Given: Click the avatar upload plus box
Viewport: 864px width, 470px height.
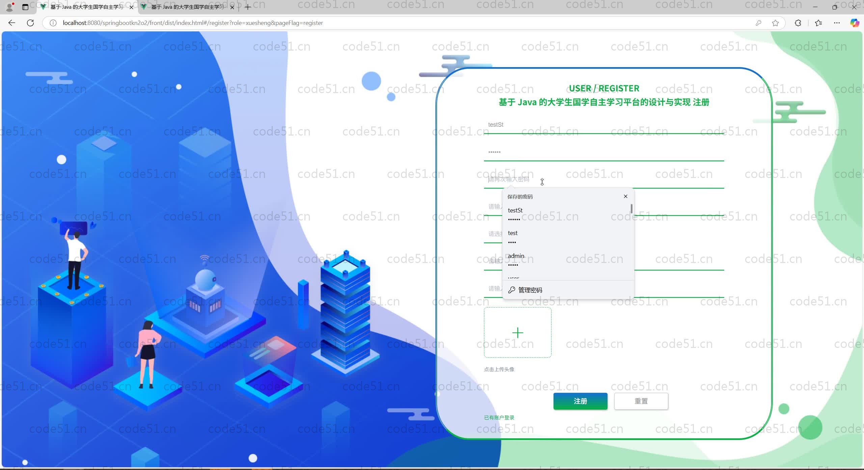Looking at the screenshot, I should pyautogui.click(x=517, y=332).
